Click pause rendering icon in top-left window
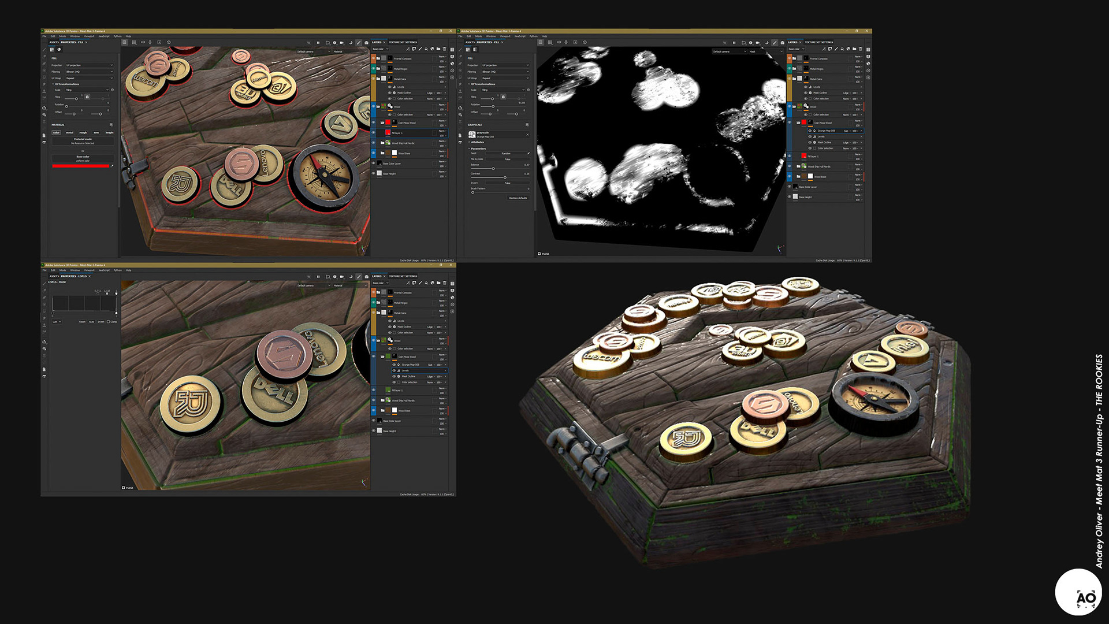Viewport: 1109px width, 624px height. (318, 43)
